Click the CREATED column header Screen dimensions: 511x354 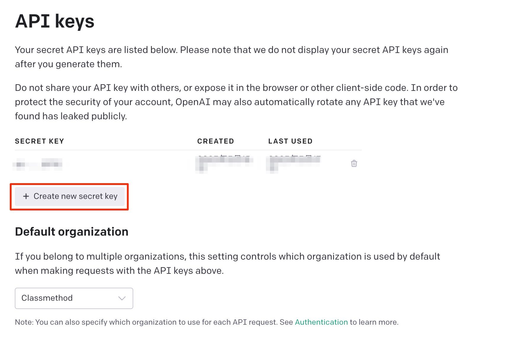pos(216,141)
